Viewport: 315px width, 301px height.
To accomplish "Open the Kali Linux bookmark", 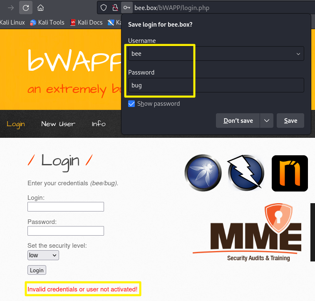I will click(x=12, y=22).
